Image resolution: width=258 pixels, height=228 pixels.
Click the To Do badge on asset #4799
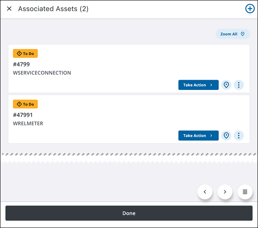(25, 54)
